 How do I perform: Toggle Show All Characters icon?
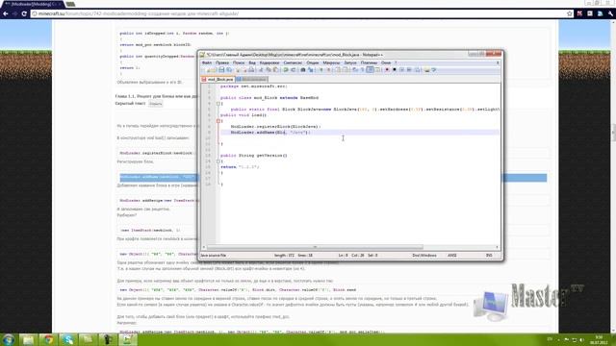pyautogui.click(x=362, y=70)
